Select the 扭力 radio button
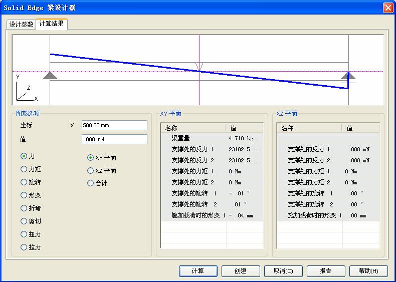The image size is (396, 282). (x=24, y=234)
